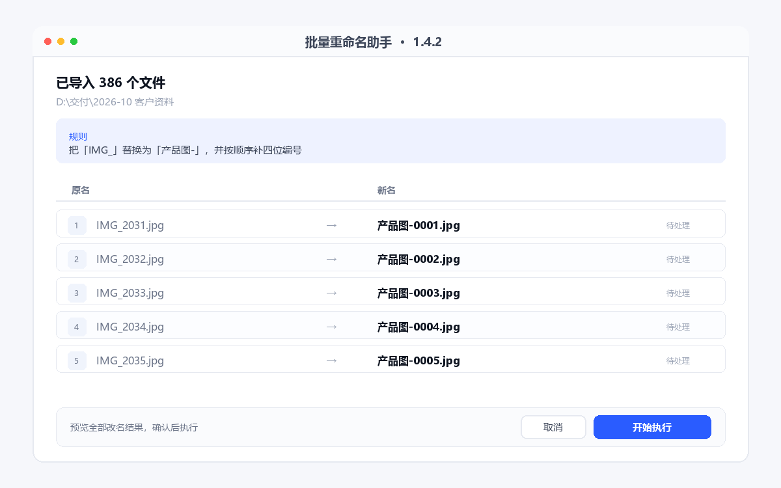Select original name IMG_2033.jpg
Viewport: 781px width, 488px height.
coord(130,293)
